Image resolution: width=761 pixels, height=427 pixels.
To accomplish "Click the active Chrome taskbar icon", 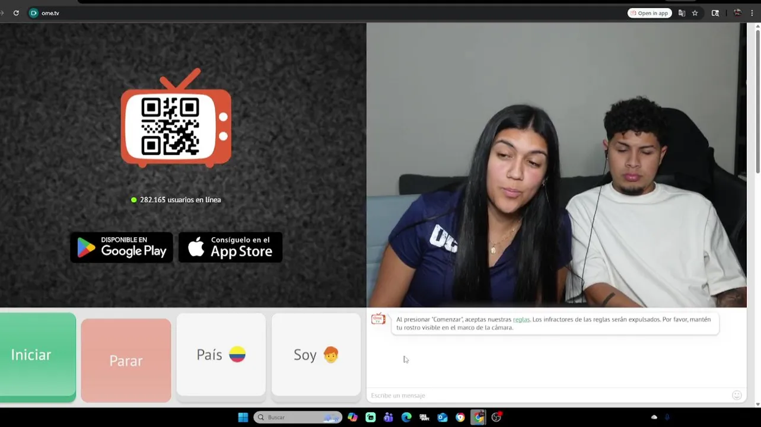I will click(478, 418).
